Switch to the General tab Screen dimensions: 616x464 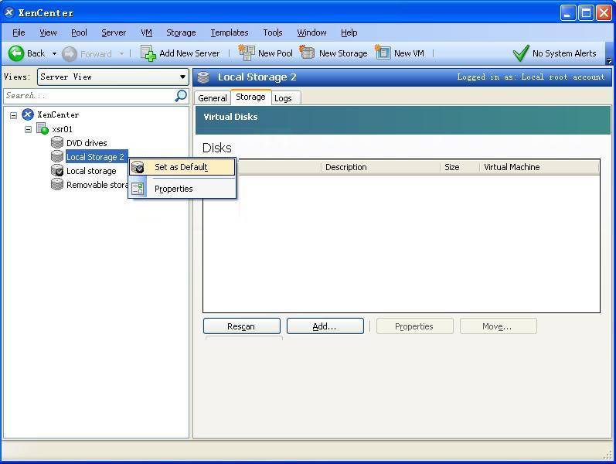click(x=213, y=98)
